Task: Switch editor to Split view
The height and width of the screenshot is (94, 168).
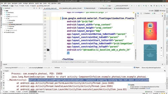Action: tap(156, 11)
